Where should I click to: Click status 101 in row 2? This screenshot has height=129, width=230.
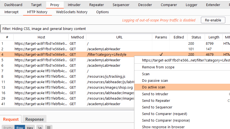click(x=191, y=49)
